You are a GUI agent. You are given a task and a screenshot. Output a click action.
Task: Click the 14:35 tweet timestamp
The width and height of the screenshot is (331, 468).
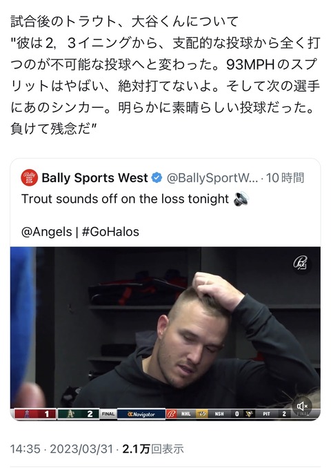click(x=25, y=449)
